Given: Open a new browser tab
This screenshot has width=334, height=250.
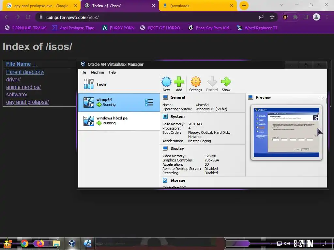Looking at the screenshot, I should 244,6.
